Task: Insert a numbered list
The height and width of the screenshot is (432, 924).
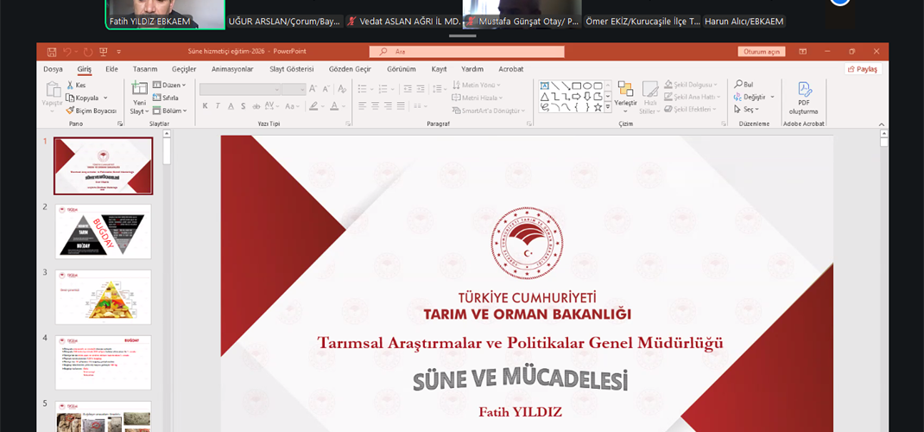Action: 383,89
